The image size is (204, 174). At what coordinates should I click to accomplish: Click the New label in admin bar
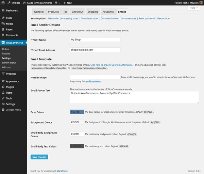point(69,3)
